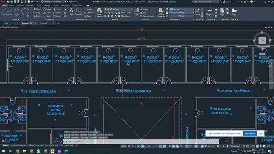Click the keyword search field
274x154 pixels.
[206, 2]
